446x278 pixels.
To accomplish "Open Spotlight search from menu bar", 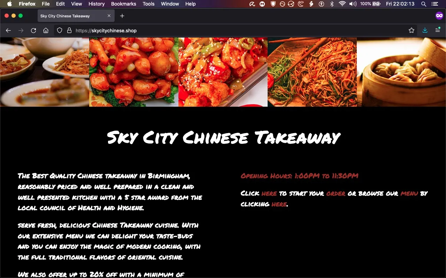I will point(423,4).
